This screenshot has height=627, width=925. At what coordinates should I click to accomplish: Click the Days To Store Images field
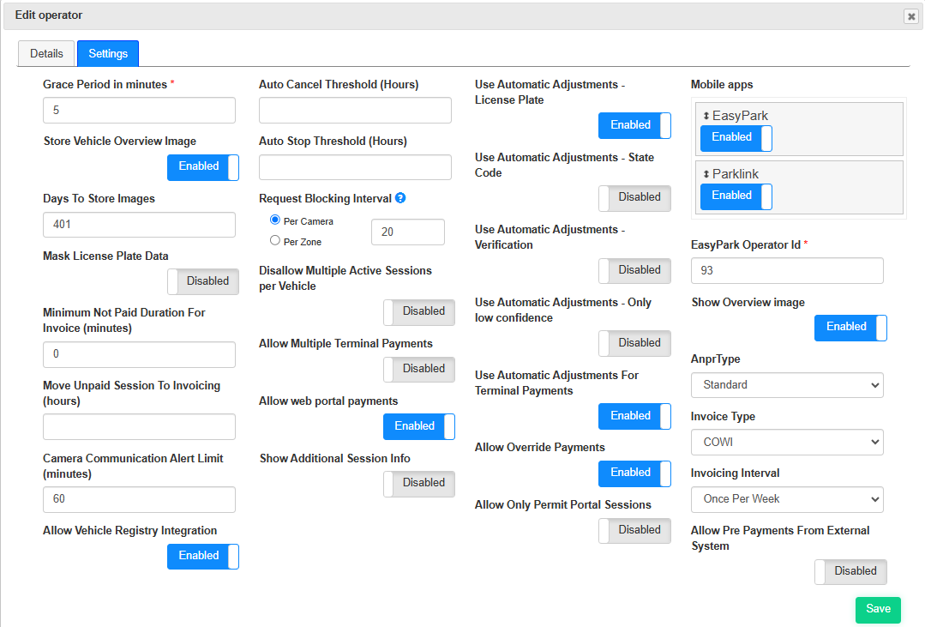(x=139, y=225)
